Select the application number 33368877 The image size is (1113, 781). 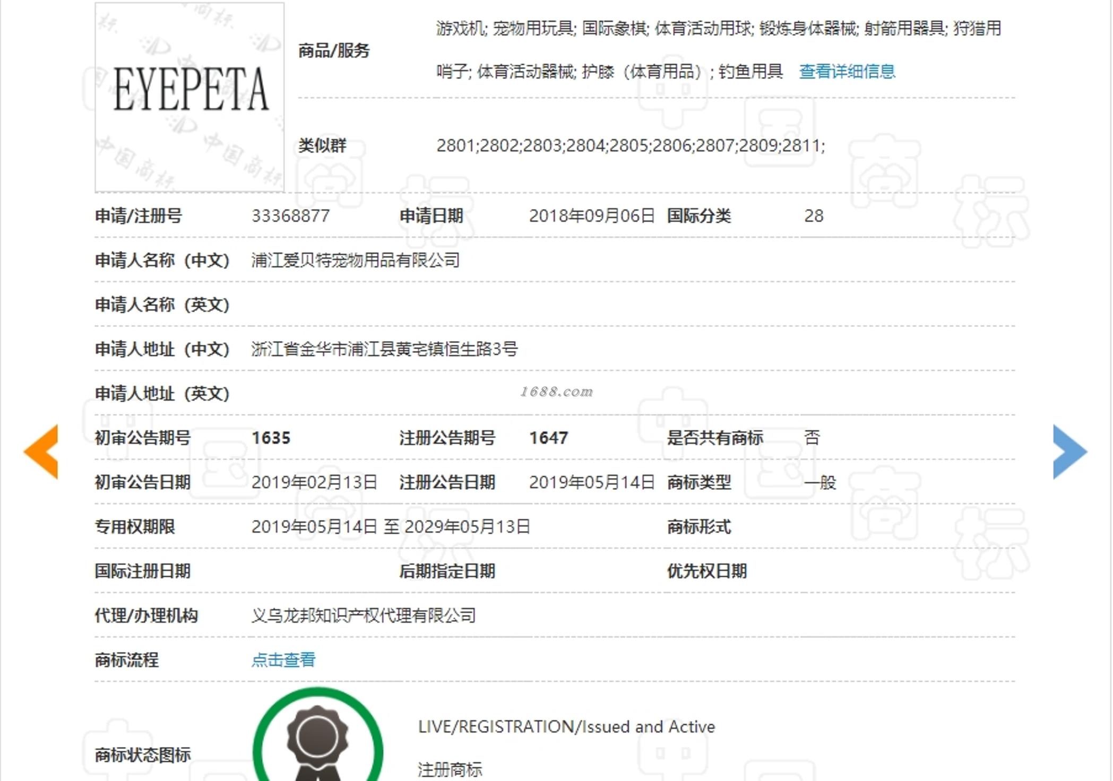pos(290,216)
